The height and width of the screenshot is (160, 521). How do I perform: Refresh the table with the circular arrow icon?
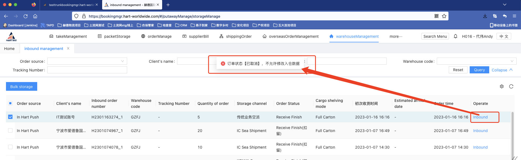[511, 86]
